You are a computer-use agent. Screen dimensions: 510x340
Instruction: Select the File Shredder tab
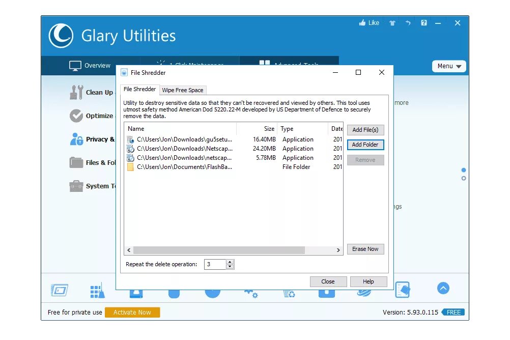pyautogui.click(x=139, y=89)
